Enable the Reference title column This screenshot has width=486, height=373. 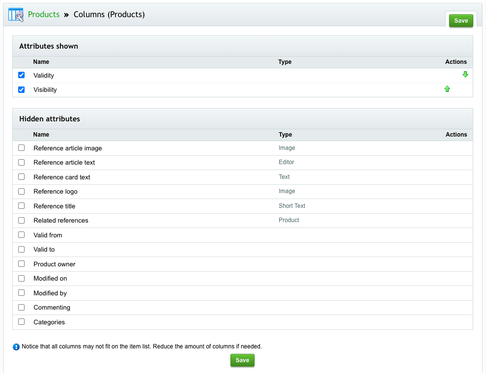(x=21, y=205)
